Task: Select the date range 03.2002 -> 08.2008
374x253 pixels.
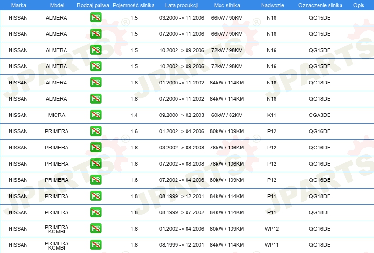Action: (182, 148)
